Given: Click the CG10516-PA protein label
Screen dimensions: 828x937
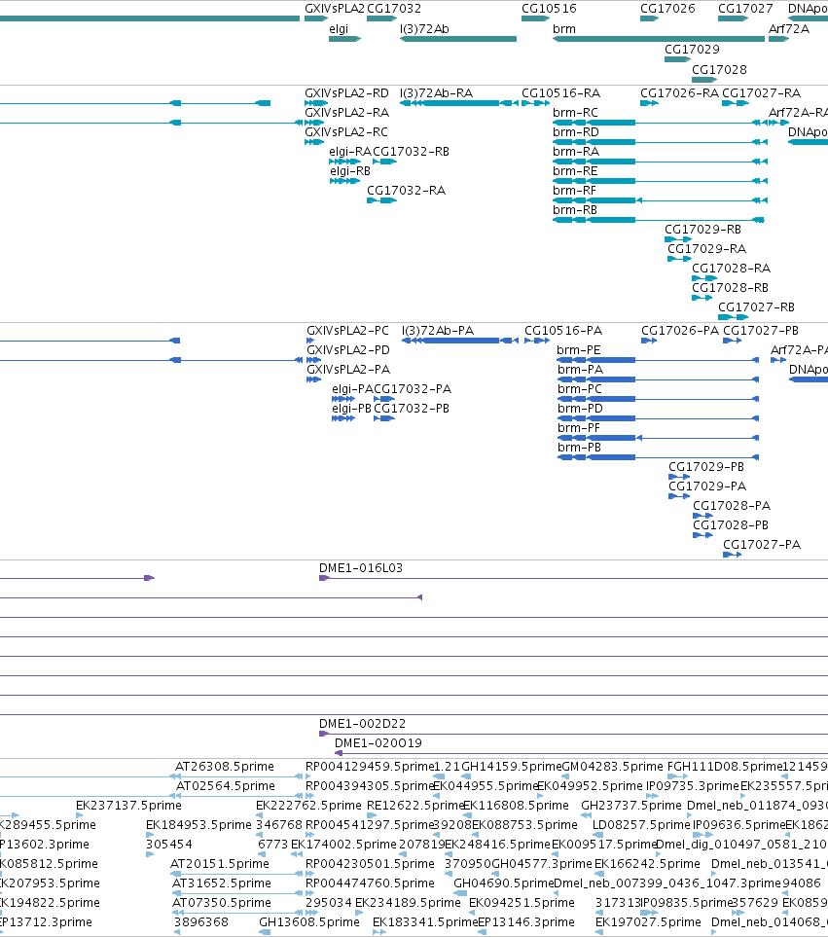Looking at the screenshot, I should 563,331.
